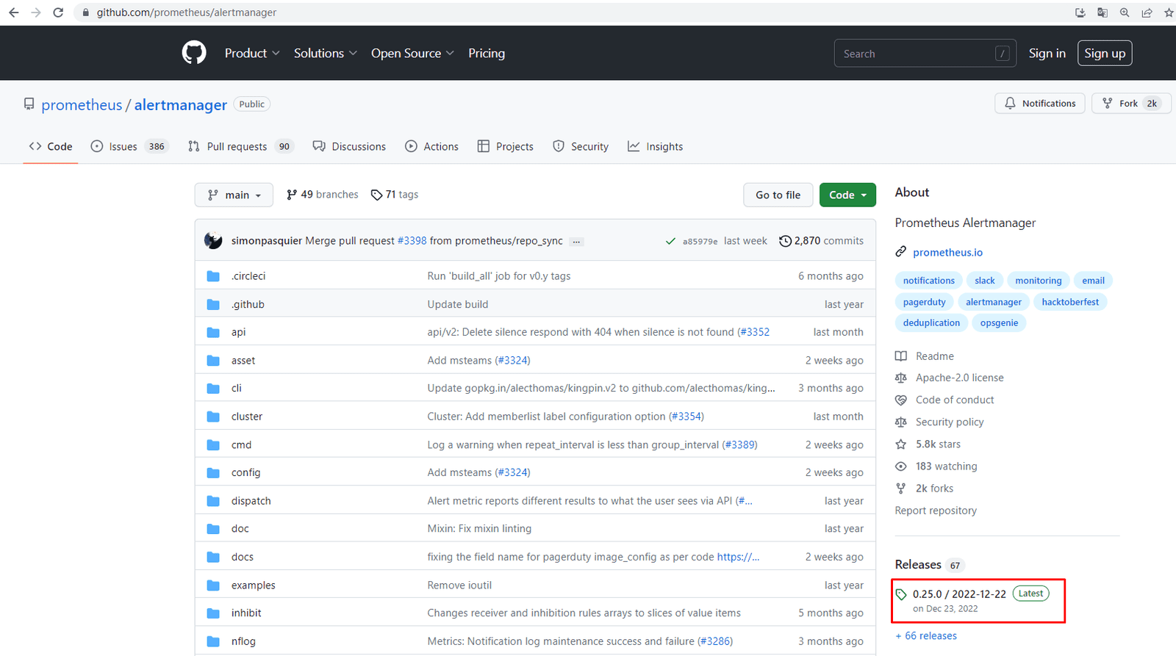This screenshot has width=1176, height=656.
Task: Open the prometheus.io website link
Action: click(x=947, y=252)
